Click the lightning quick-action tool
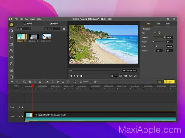This screenshot has height=138, width=185. pos(52,82)
